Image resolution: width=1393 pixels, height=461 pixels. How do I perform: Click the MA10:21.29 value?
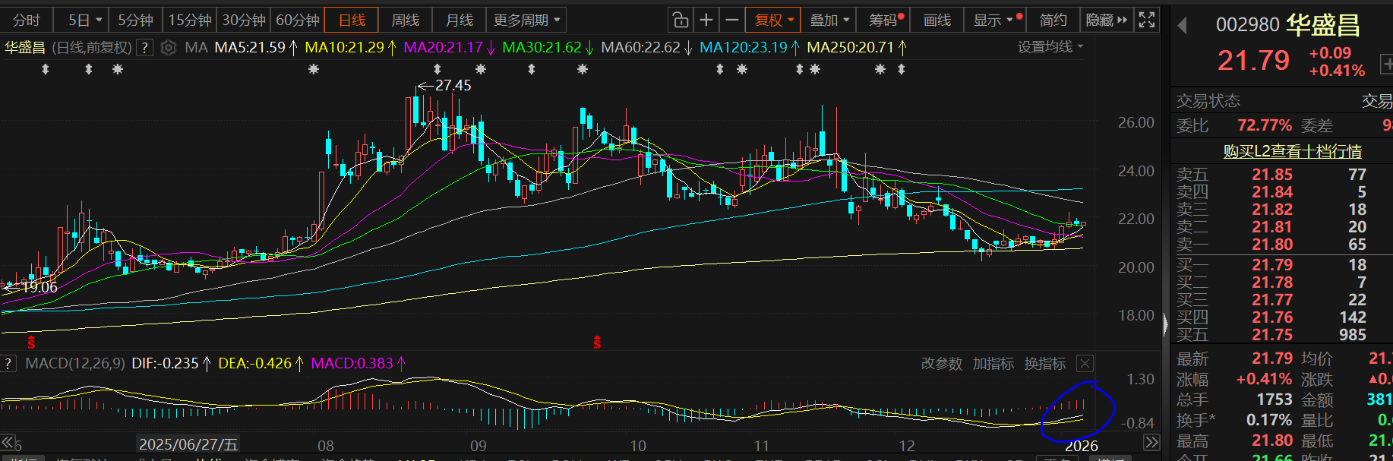click(x=345, y=47)
